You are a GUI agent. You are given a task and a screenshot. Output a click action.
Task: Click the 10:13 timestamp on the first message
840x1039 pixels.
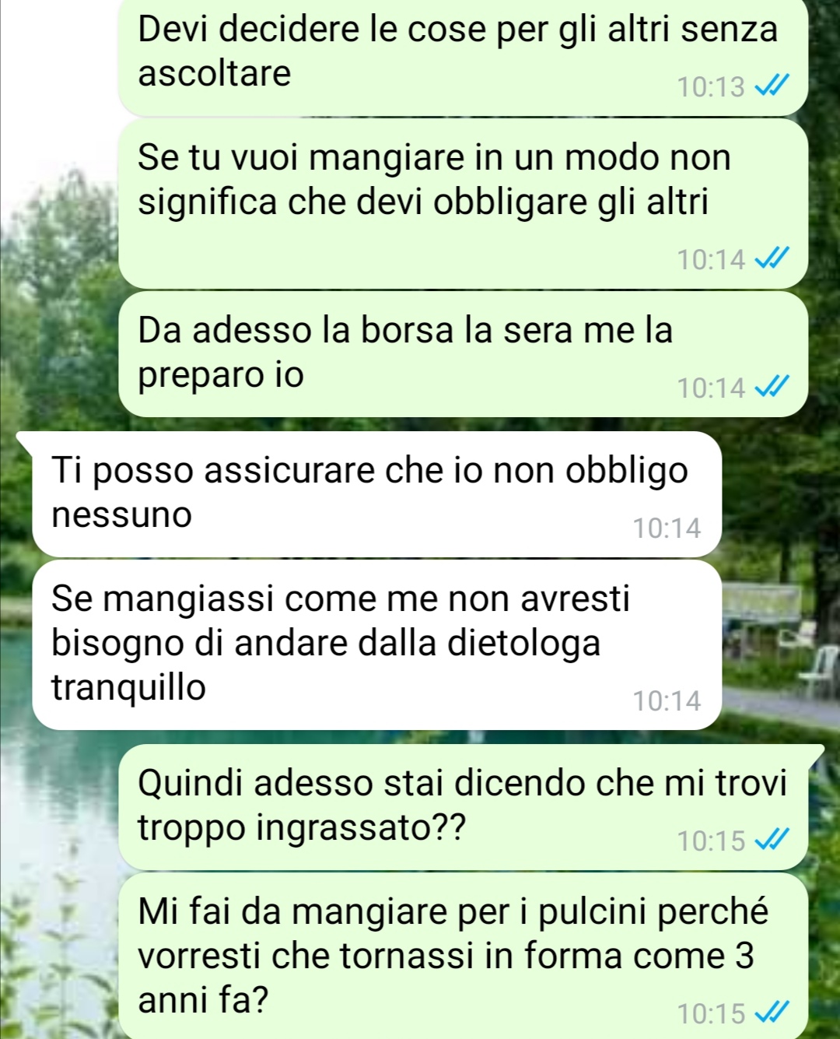(x=711, y=87)
